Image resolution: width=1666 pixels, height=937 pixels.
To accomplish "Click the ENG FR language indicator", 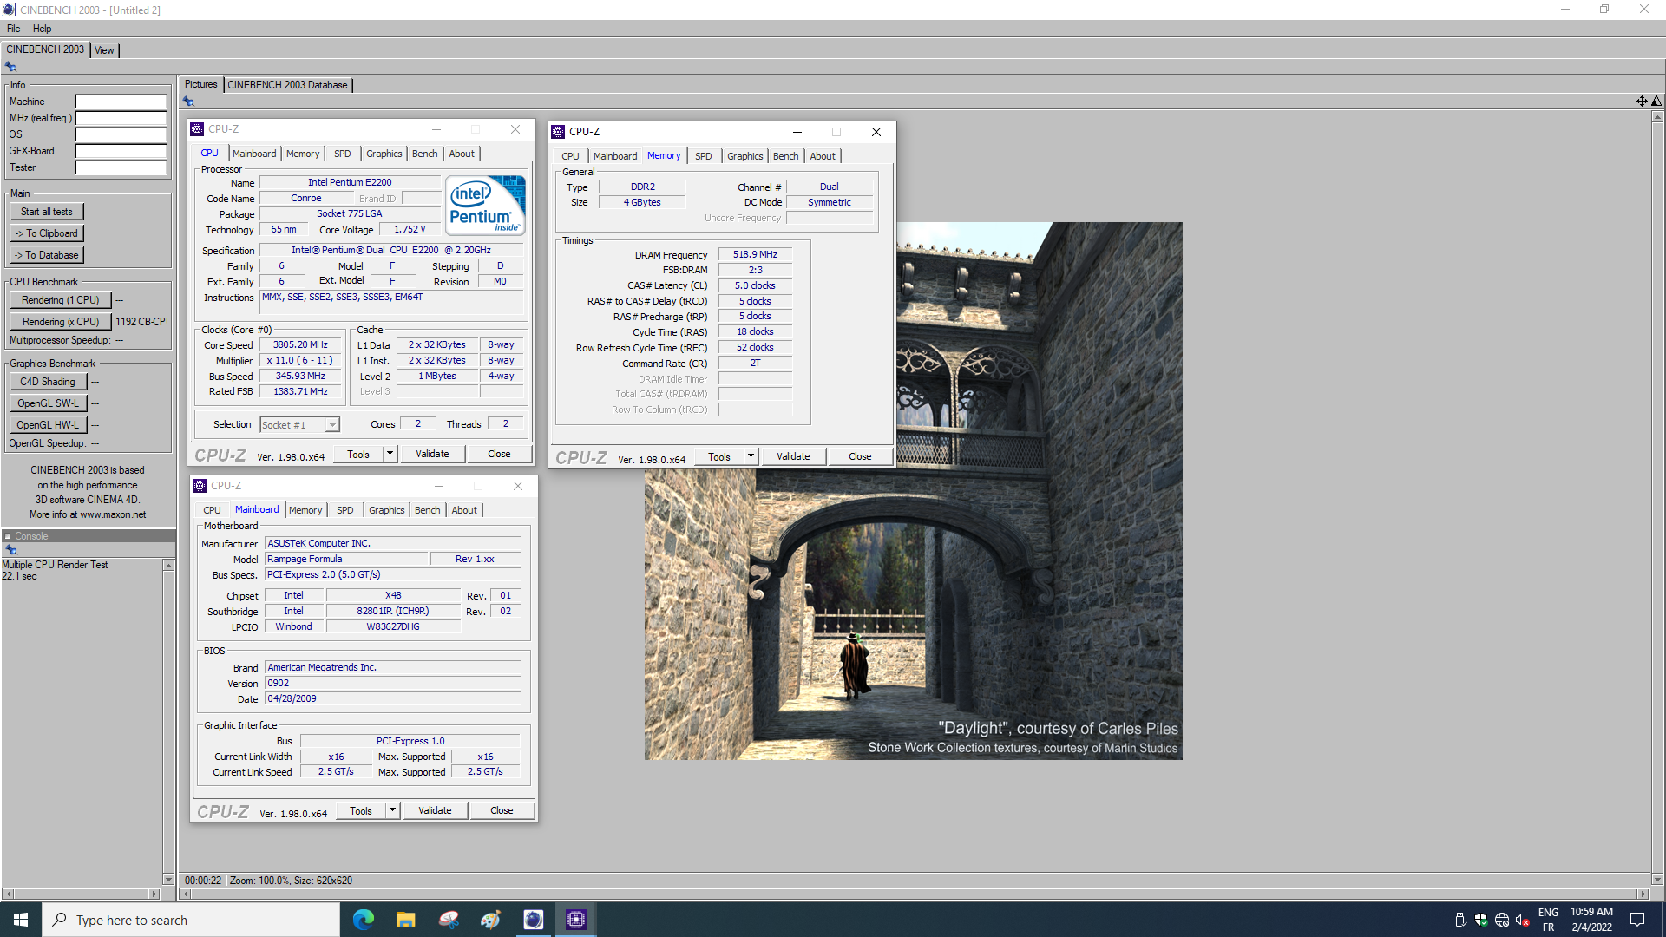I will pos(1548,920).
